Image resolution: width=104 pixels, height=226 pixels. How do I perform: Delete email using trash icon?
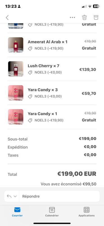coord(84,18)
